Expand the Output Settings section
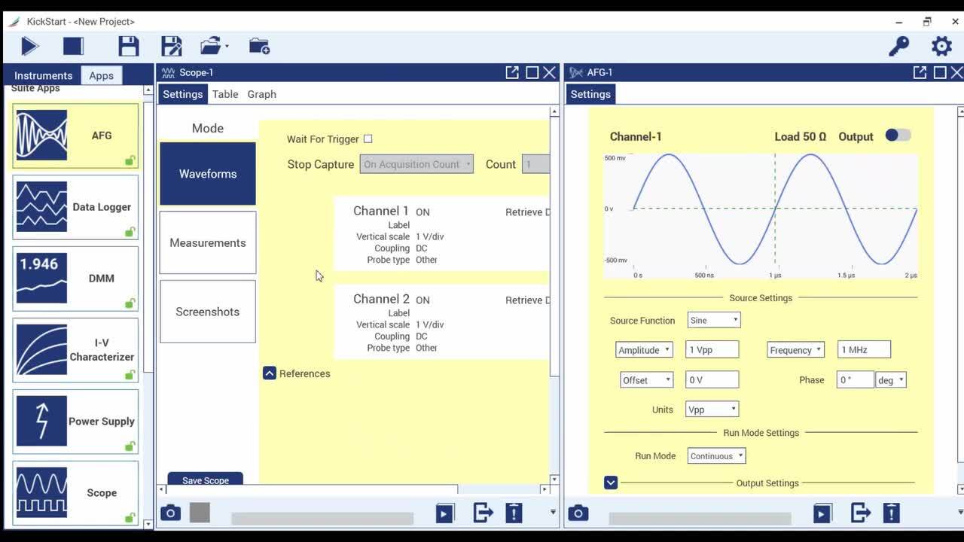The image size is (964, 542). click(611, 483)
